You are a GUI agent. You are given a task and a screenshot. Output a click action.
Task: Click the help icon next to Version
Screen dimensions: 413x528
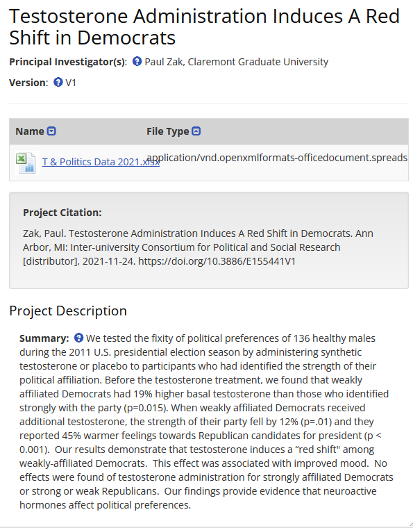(58, 82)
